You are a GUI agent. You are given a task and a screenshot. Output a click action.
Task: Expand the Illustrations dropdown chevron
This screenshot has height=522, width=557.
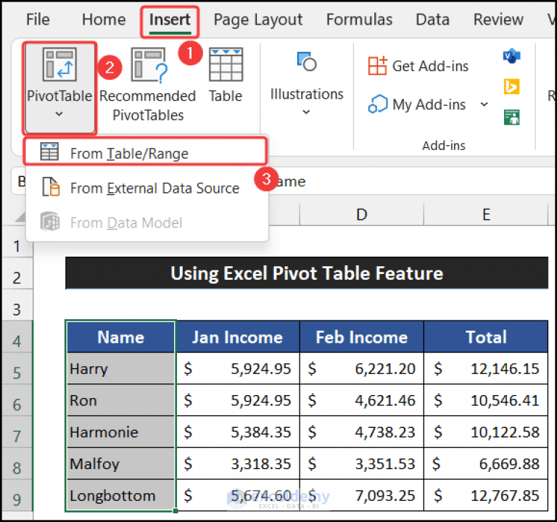pos(306,112)
